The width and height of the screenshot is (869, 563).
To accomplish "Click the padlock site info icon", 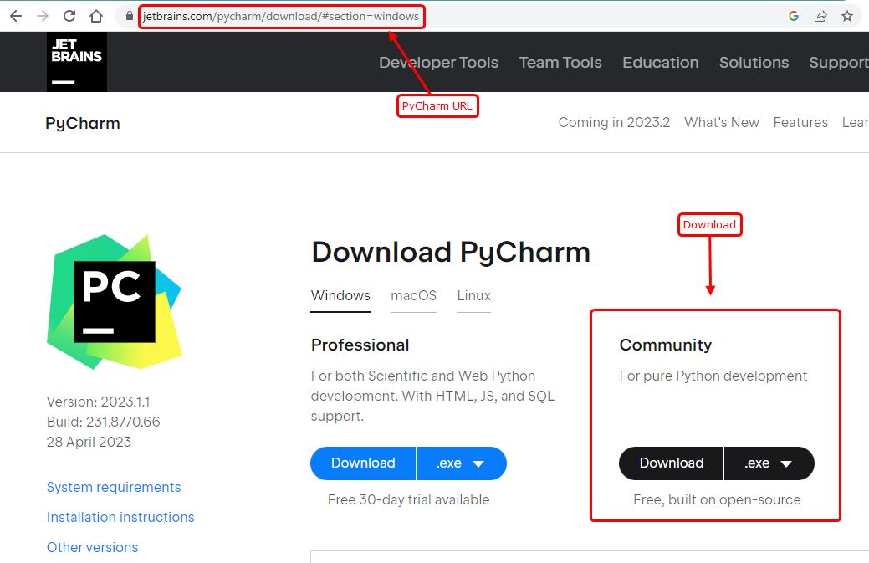I will point(129,16).
